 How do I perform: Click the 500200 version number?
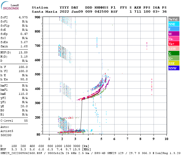(6, 135)
